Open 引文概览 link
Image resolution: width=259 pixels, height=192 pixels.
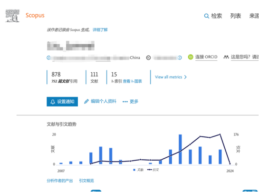coord(86,181)
